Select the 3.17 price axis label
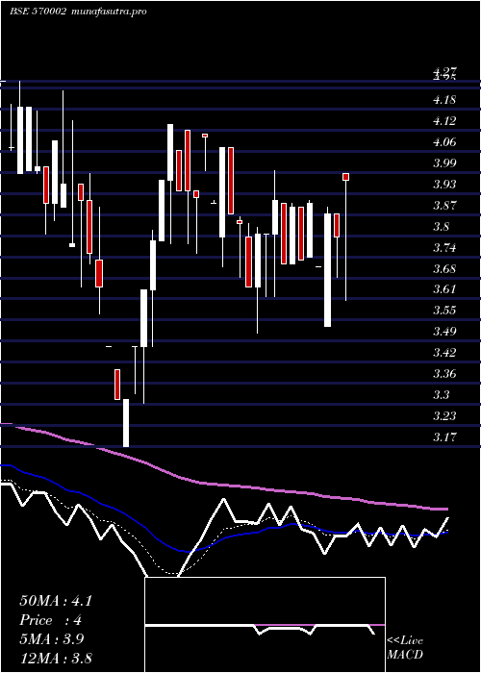This screenshot has height=673, width=481. pos(444,436)
